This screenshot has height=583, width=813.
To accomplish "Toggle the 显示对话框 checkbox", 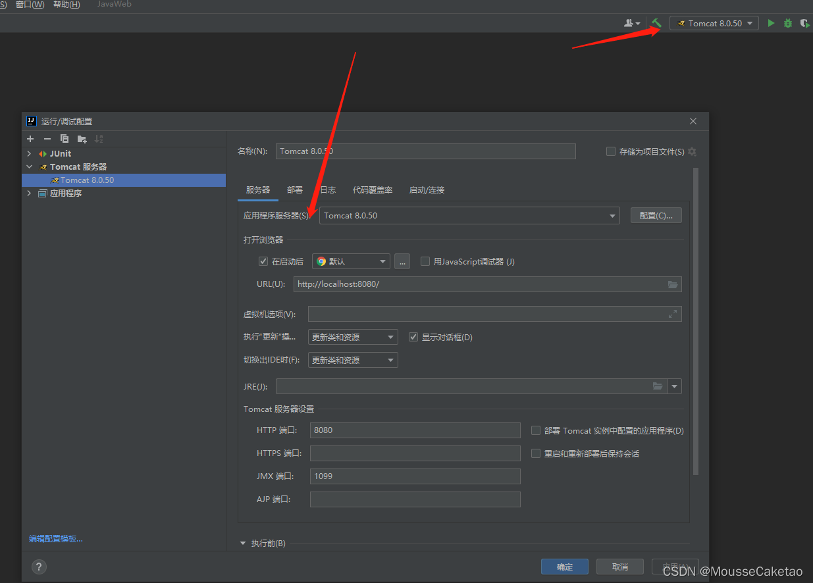I will coord(413,337).
